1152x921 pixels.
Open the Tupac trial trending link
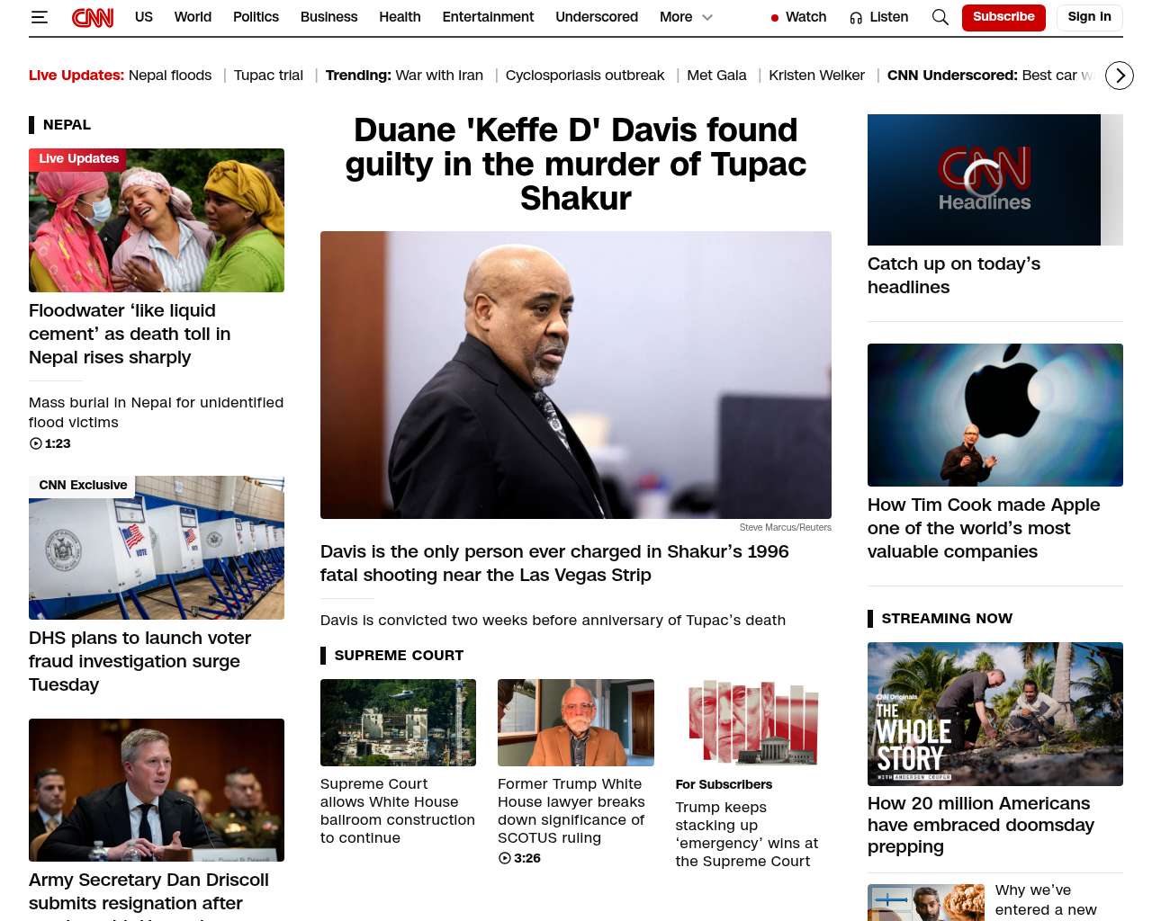268,76
